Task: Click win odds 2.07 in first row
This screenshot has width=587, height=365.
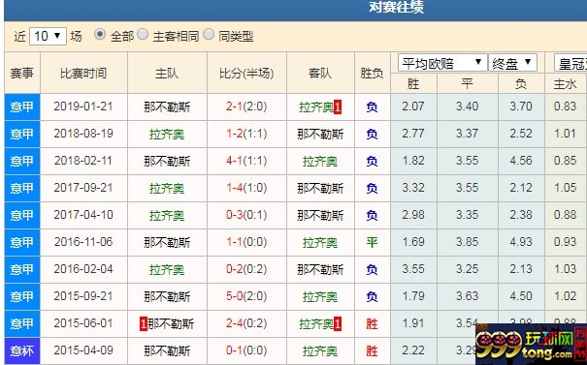Action: coord(413,106)
